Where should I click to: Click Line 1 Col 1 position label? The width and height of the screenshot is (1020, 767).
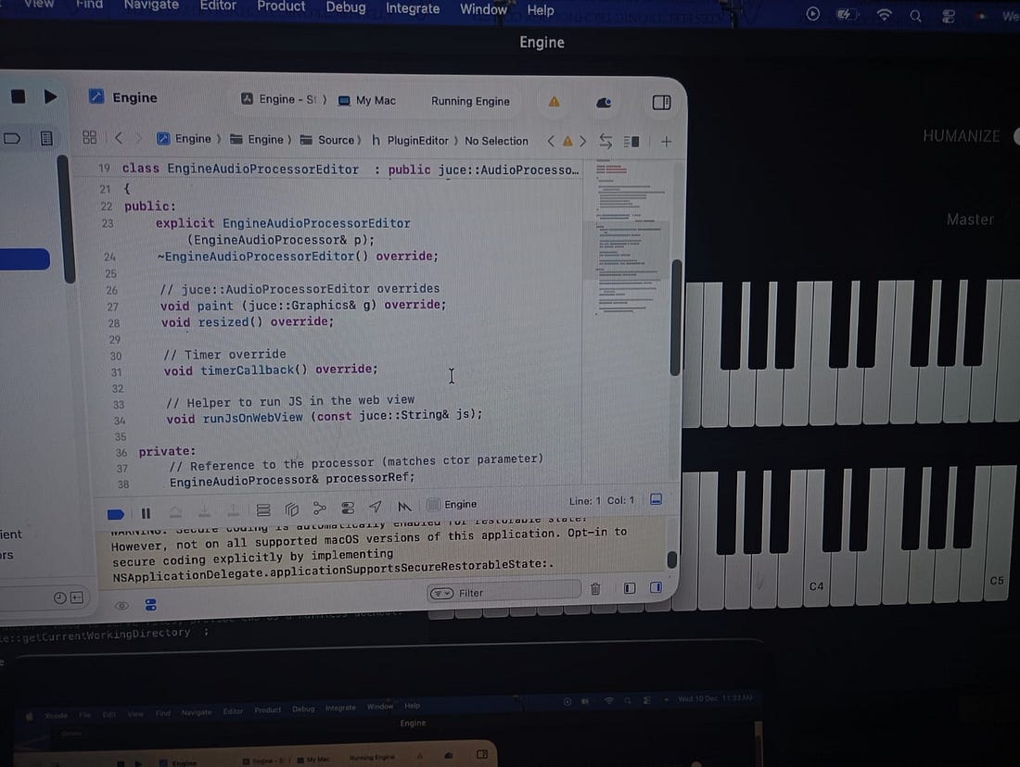(x=601, y=500)
